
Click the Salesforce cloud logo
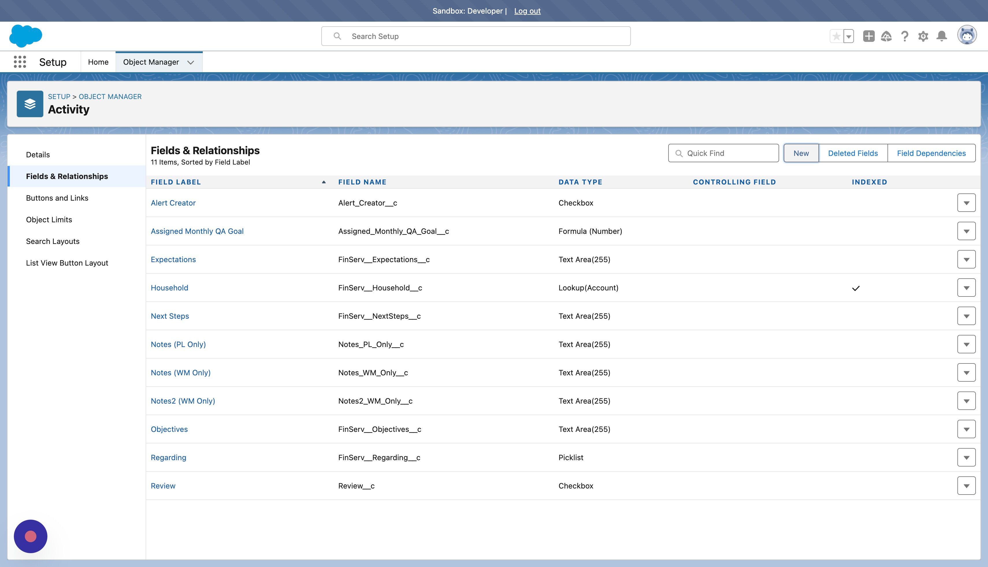tap(26, 36)
